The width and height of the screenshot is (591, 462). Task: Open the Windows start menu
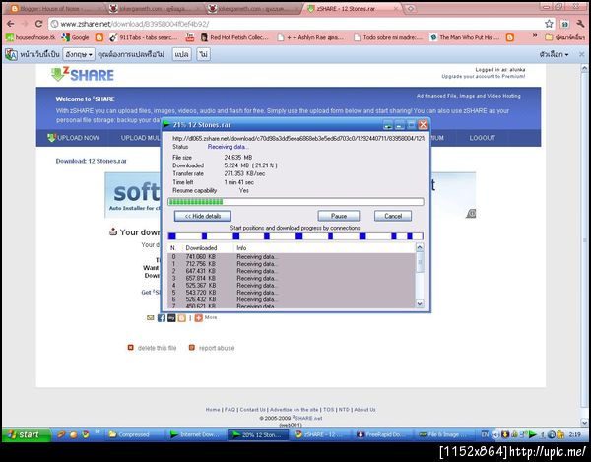[x=26, y=434]
